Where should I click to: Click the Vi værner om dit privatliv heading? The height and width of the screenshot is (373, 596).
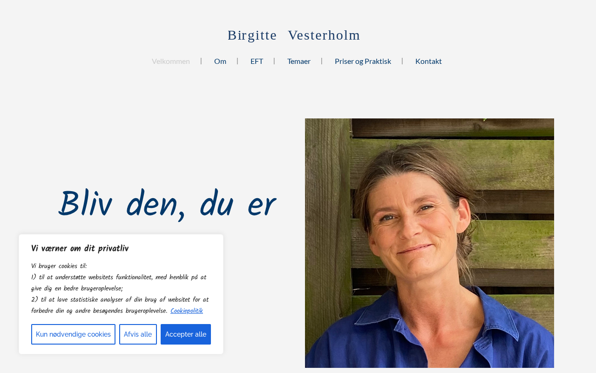[x=80, y=249]
